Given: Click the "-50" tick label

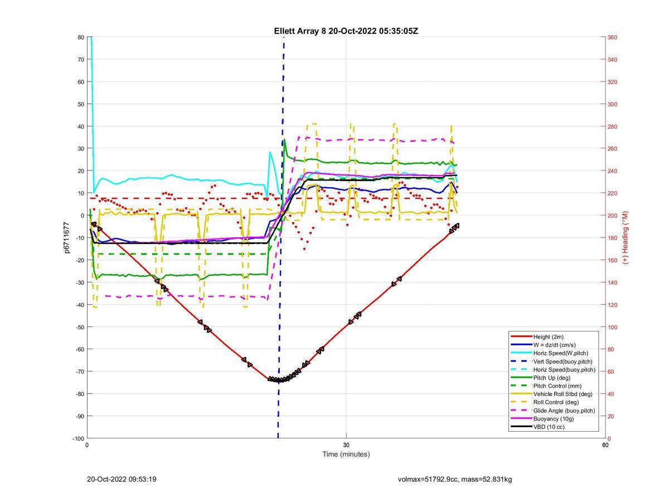Looking at the screenshot, I should click(80, 327).
